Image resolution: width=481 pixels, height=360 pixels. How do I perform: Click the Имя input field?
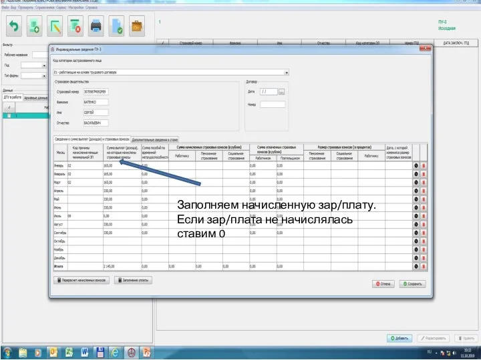(96, 113)
